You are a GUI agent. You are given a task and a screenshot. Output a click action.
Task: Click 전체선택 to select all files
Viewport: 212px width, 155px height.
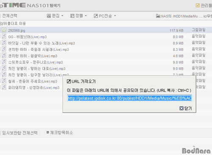[10, 16]
